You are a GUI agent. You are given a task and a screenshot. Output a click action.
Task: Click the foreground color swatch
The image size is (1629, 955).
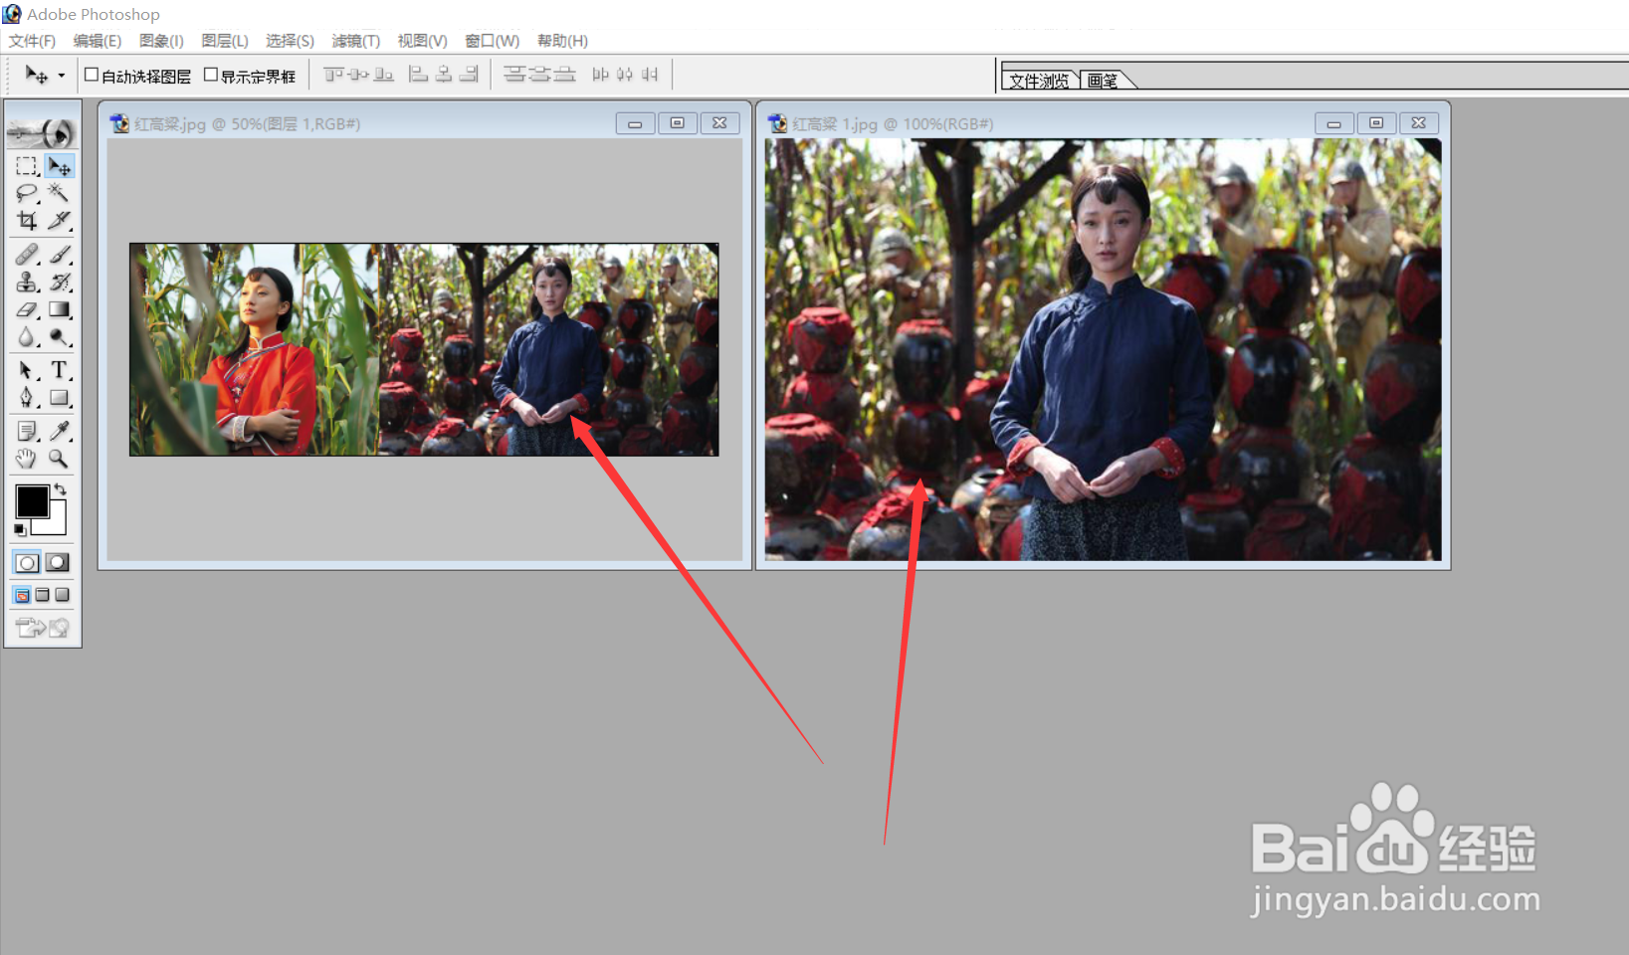[x=31, y=501]
